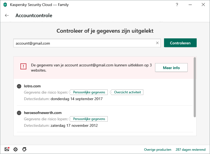Click the Meer info button

tap(171, 68)
